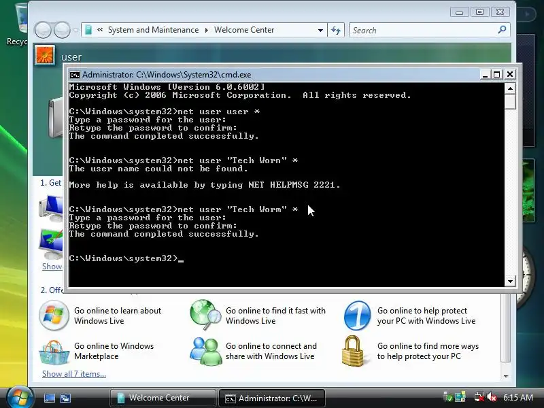
Task: Select Welcome Center breadcrumb segment
Action: [x=244, y=30]
